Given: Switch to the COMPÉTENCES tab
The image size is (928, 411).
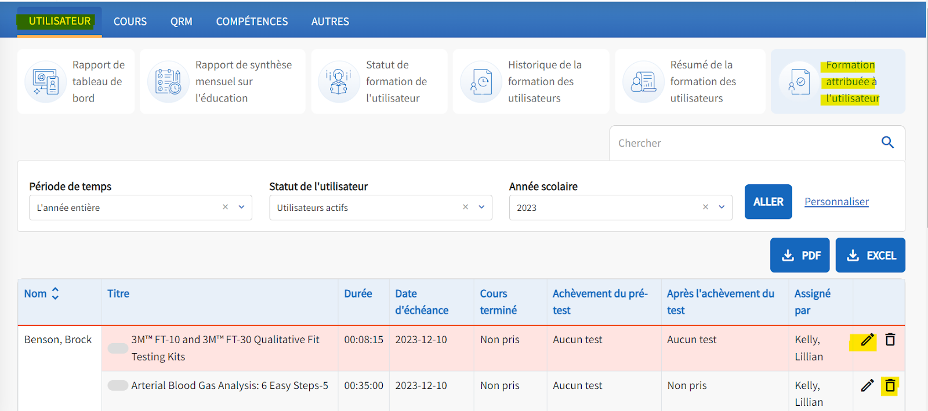Looking at the screenshot, I should tap(252, 21).
